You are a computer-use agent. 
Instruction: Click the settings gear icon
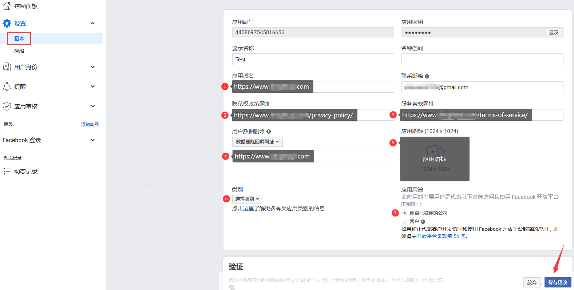click(7, 23)
